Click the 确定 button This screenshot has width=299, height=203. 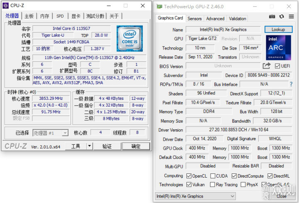point(136,146)
